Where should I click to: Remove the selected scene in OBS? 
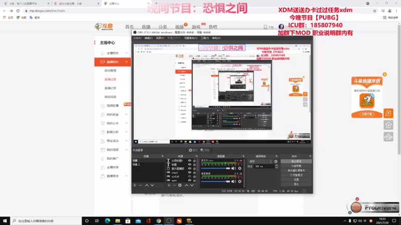[140, 185]
